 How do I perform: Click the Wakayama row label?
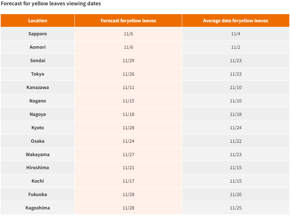(x=38, y=155)
